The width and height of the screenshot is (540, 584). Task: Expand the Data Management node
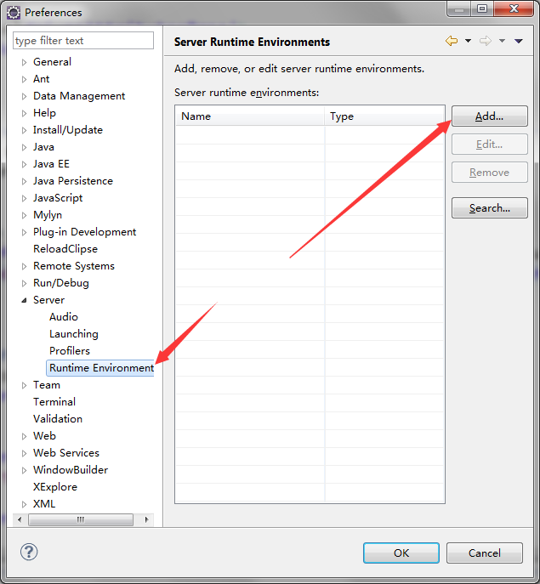tap(24, 96)
